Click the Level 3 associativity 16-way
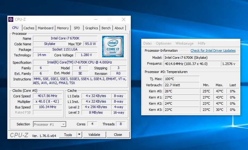 tap(119, 112)
